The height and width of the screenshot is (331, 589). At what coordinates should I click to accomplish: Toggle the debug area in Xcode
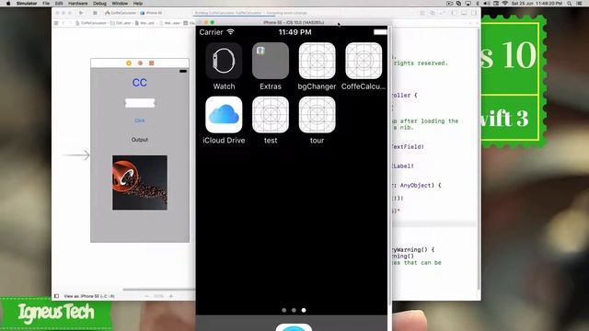464,13
